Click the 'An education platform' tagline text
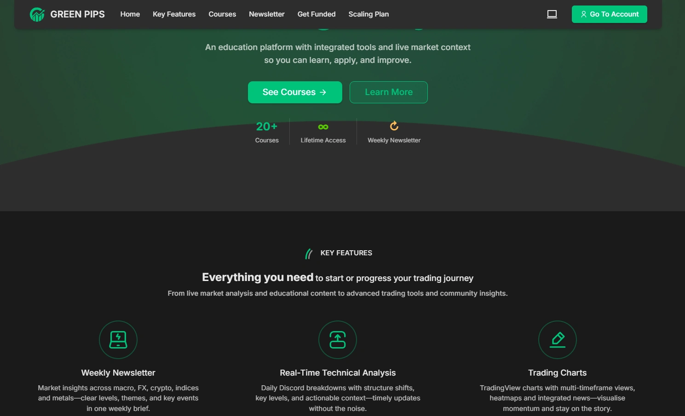Viewport: 685px width, 416px height. click(x=338, y=54)
